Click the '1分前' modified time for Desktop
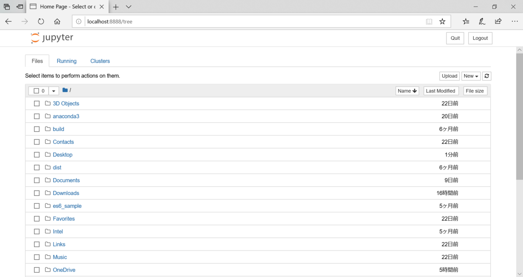Screen dimensions: 523x277 [x=451, y=155]
